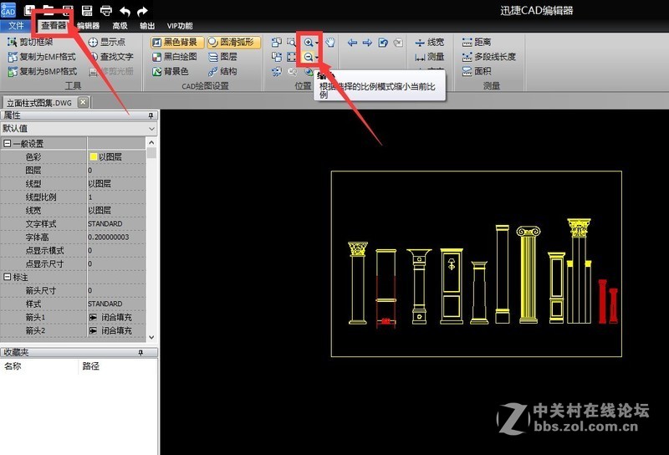Open the 文件 file menu

point(16,26)
